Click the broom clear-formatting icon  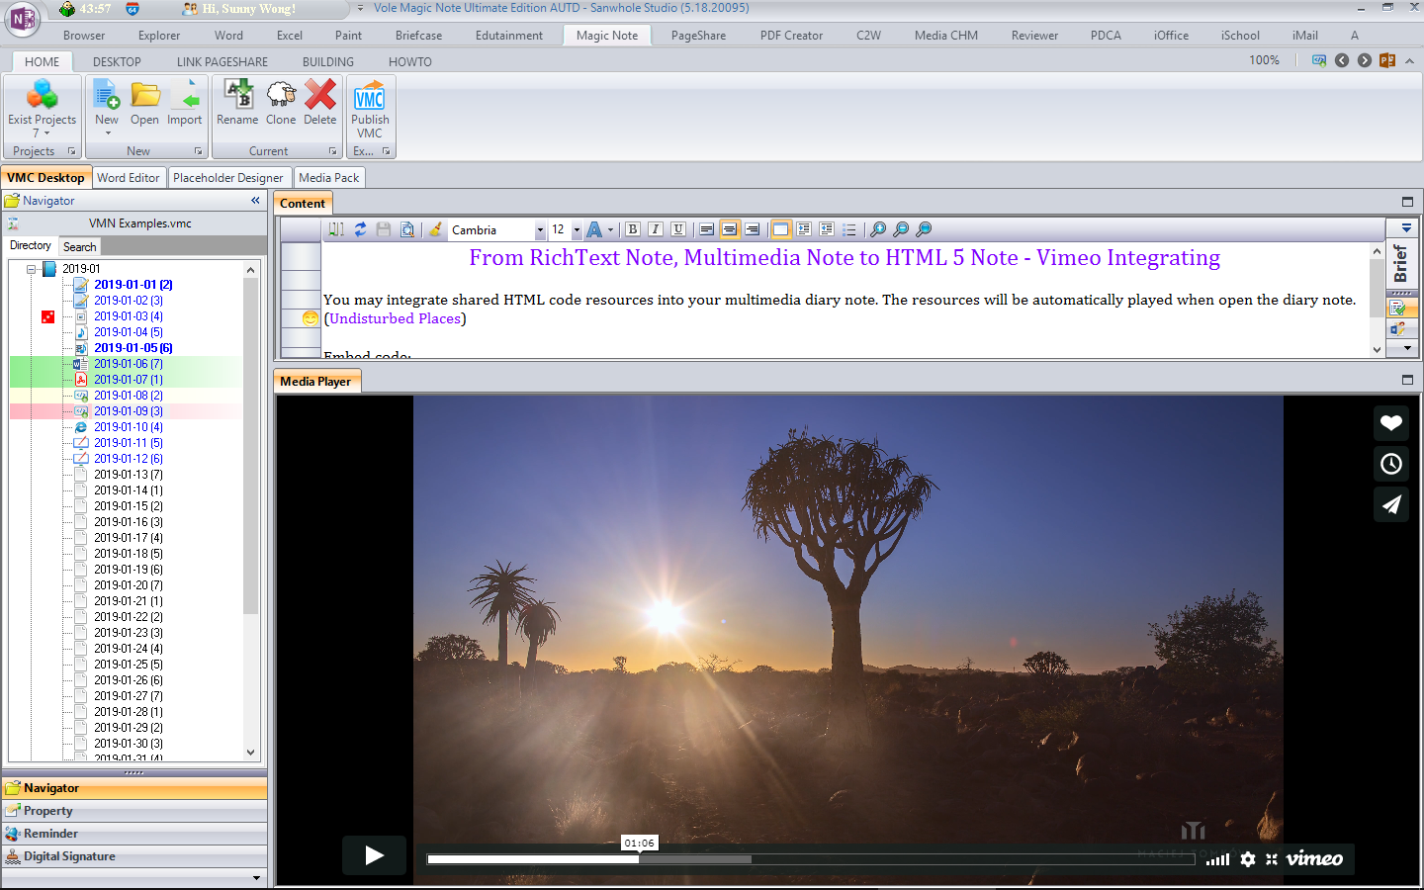435,229
